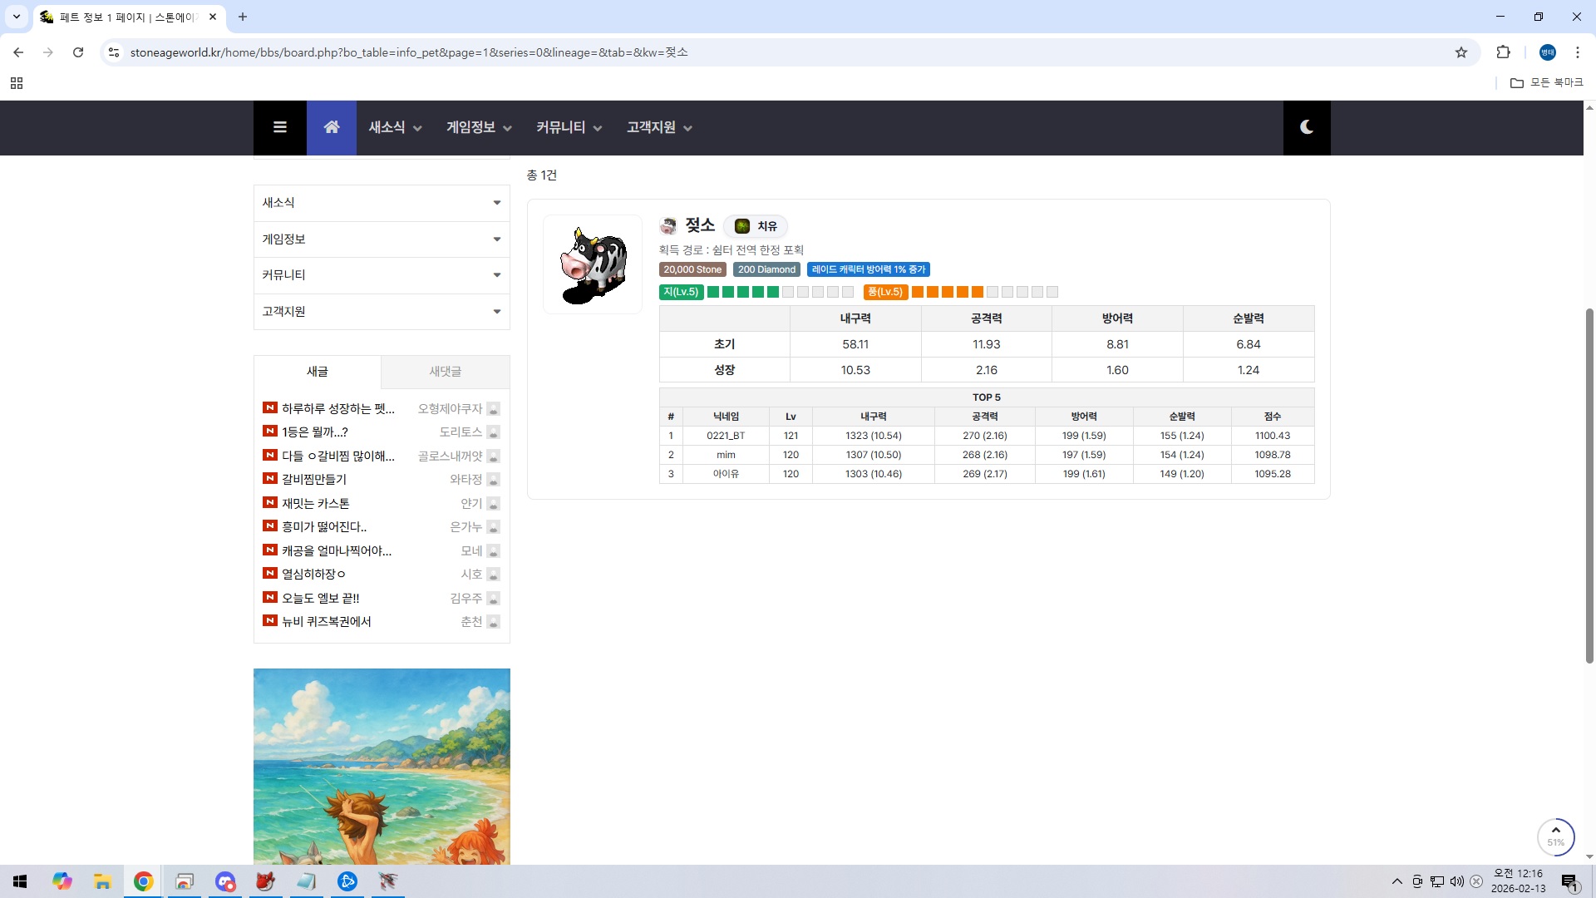Bookmark page with star icon
Viewport: 1596px width, 898px height.
point(1461,52)
